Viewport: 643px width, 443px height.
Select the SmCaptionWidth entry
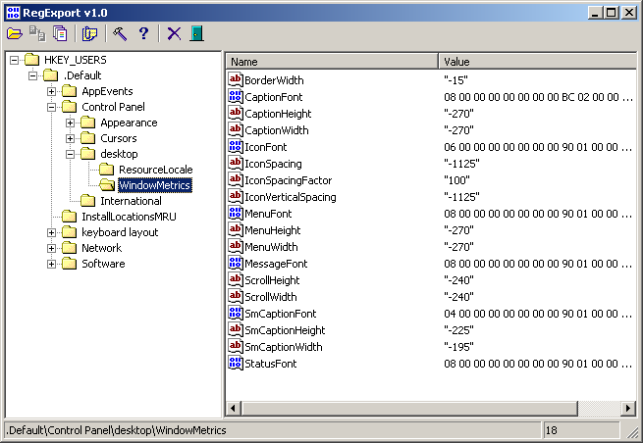pos(284,347)
